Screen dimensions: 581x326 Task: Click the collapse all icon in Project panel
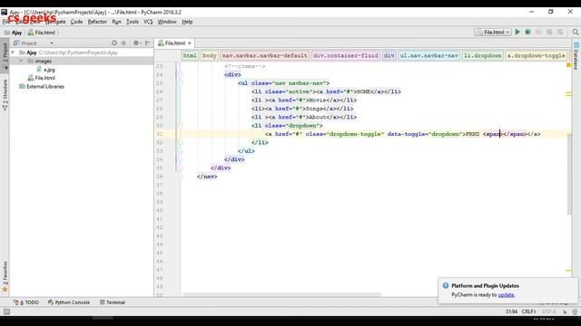123,43
